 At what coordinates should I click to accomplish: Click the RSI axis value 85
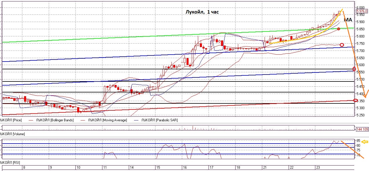[x=358, y=141]
